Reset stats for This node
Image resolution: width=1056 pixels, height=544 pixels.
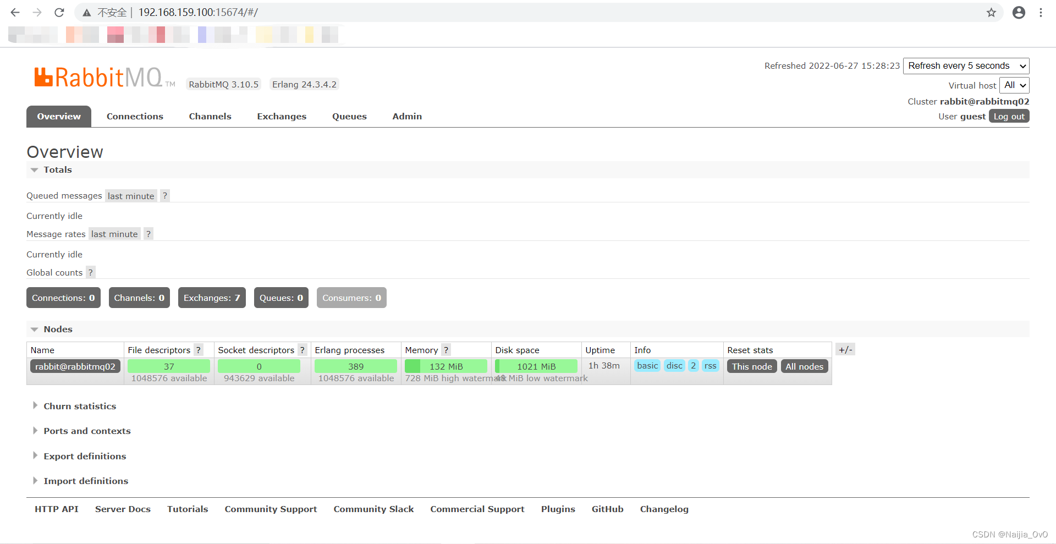(x=752, y=366)
